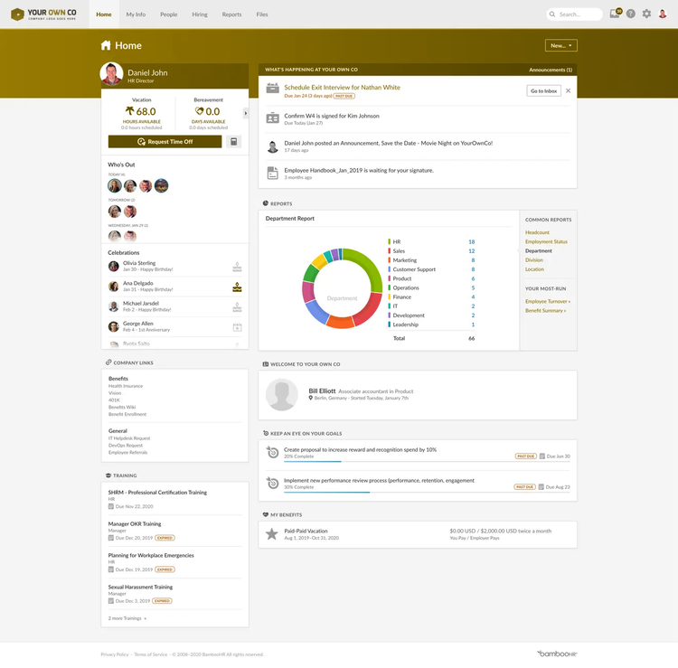
Task: Open the Headcount common report
Action: point(537,232)
